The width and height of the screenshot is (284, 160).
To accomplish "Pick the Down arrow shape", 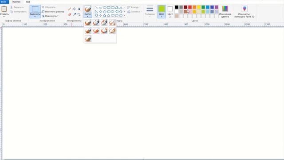I will [x=97, y=16].
